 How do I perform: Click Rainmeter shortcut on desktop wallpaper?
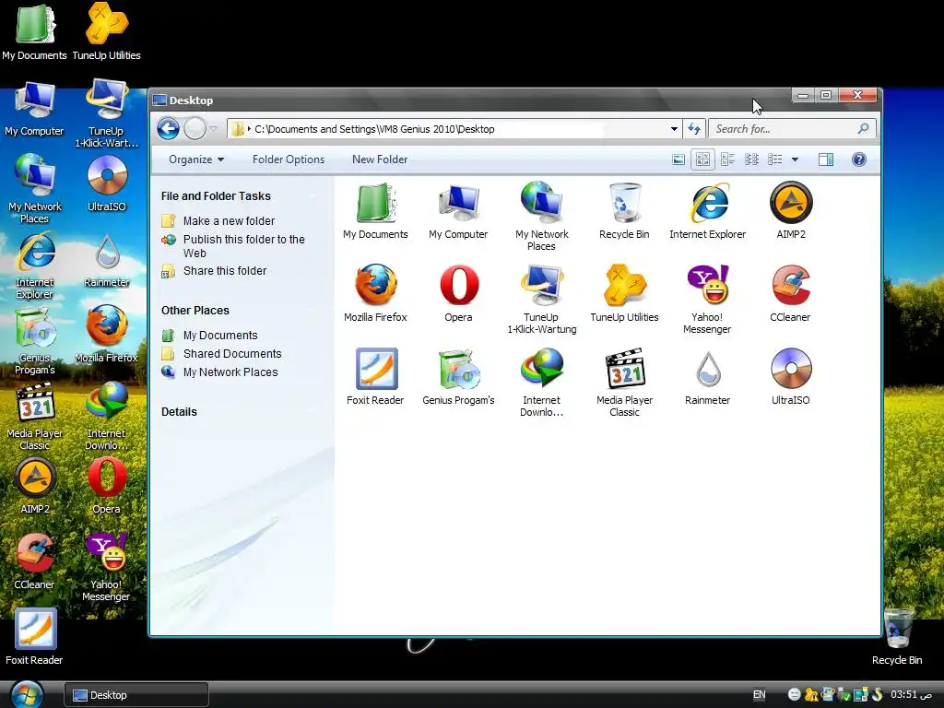[107, 259]
